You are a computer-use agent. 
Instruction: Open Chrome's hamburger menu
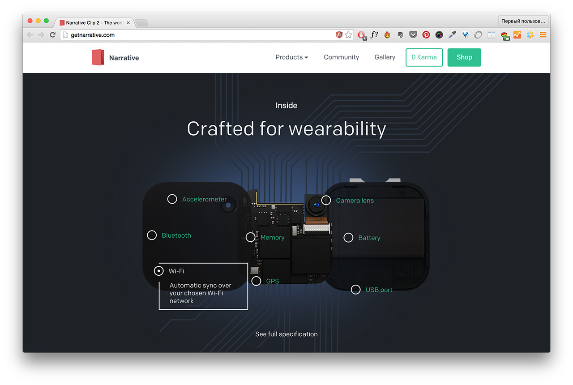[543, 35]
